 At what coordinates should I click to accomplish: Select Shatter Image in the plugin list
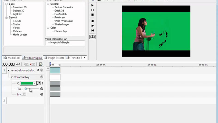click(62, 24)
